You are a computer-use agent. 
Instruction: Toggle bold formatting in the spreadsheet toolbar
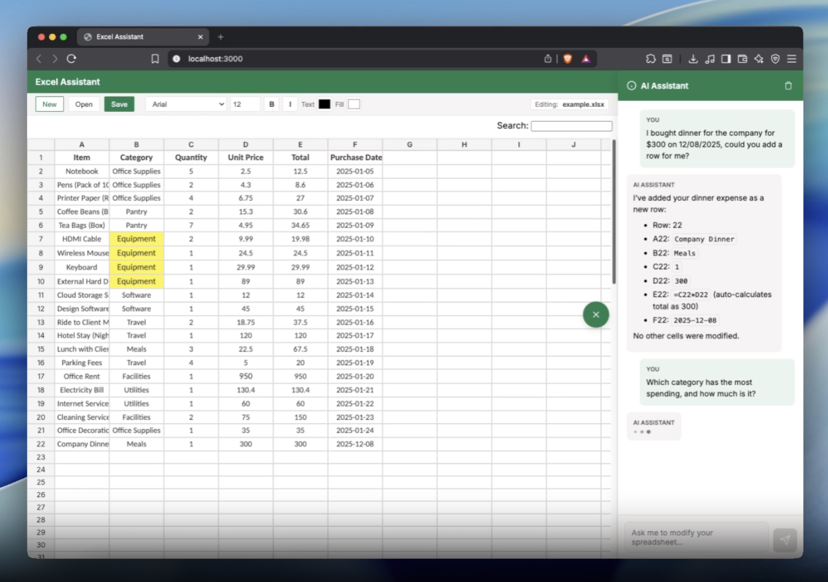click(271, 104)
